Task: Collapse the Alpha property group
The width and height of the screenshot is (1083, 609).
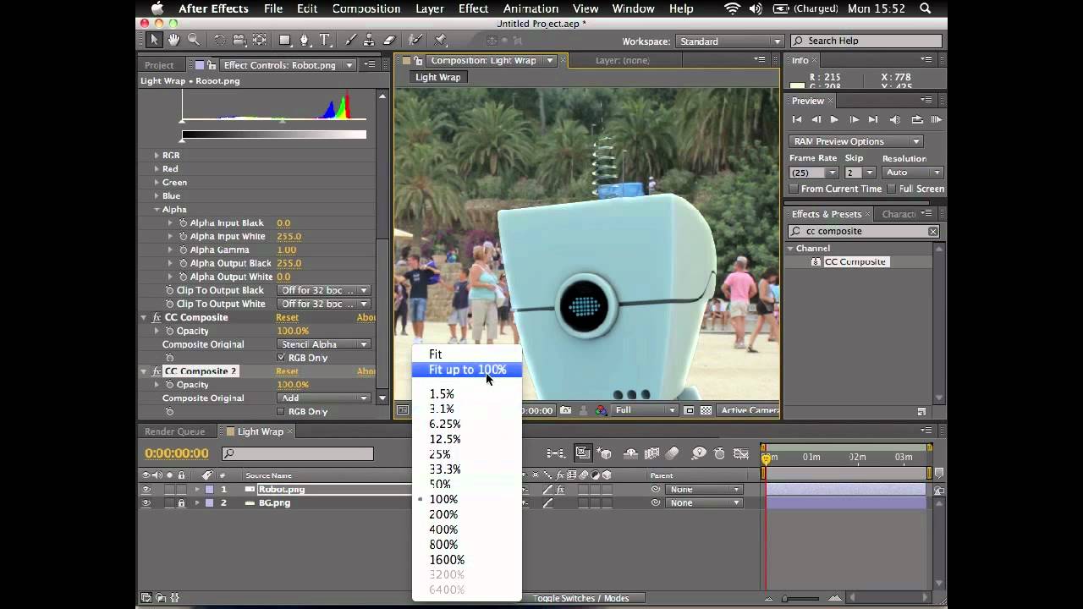Action: coord(157,210)
